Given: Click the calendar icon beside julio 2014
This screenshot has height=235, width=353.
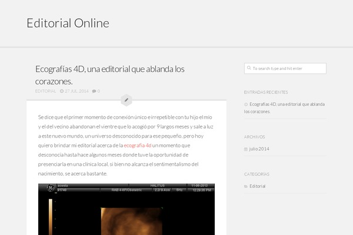Looking at the screenshot, I should point(246,149).
